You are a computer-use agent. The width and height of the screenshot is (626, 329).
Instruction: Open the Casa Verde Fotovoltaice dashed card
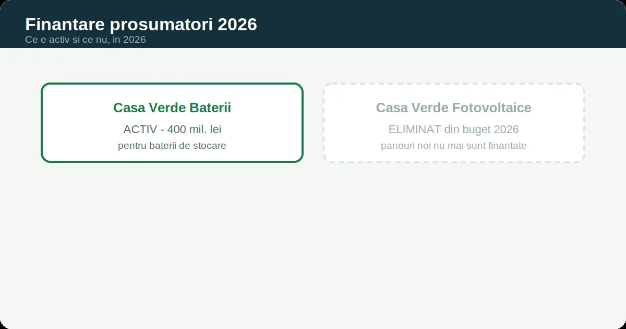point(454,123)
